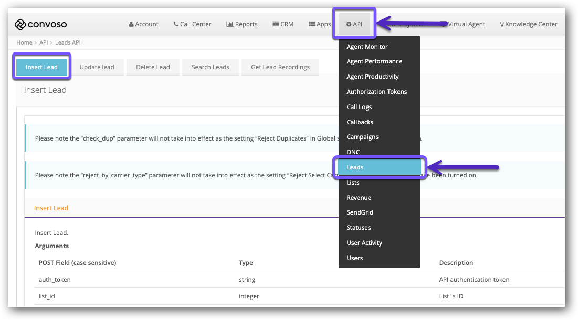The image size is (578, 320).
Task: Open the Get Lead Recordings tab
Action: [280, 67]
